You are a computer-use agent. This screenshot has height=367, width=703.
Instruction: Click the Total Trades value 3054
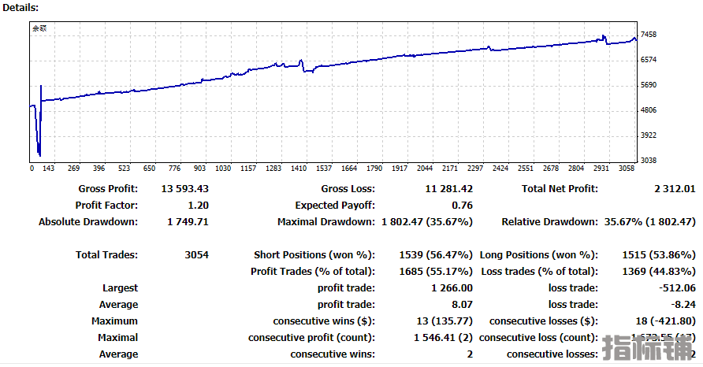(197, 255)
